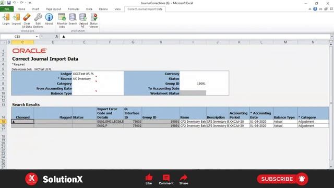Click the Group ID value 19091 field
The image size is (334, 188).
pos(193,84)
